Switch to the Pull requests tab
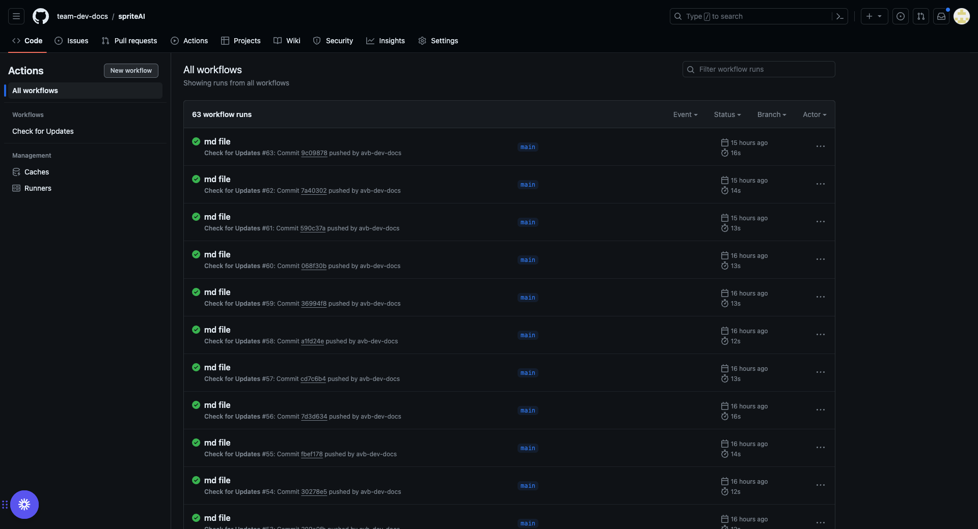The image size is (978, 529). coord(129,41)
